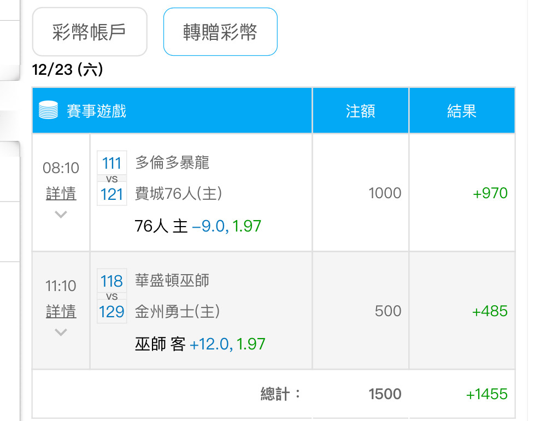Click the 76人 主 -9.0 bet line
This screenshot has width=534, height=421.
coord(198,226)
